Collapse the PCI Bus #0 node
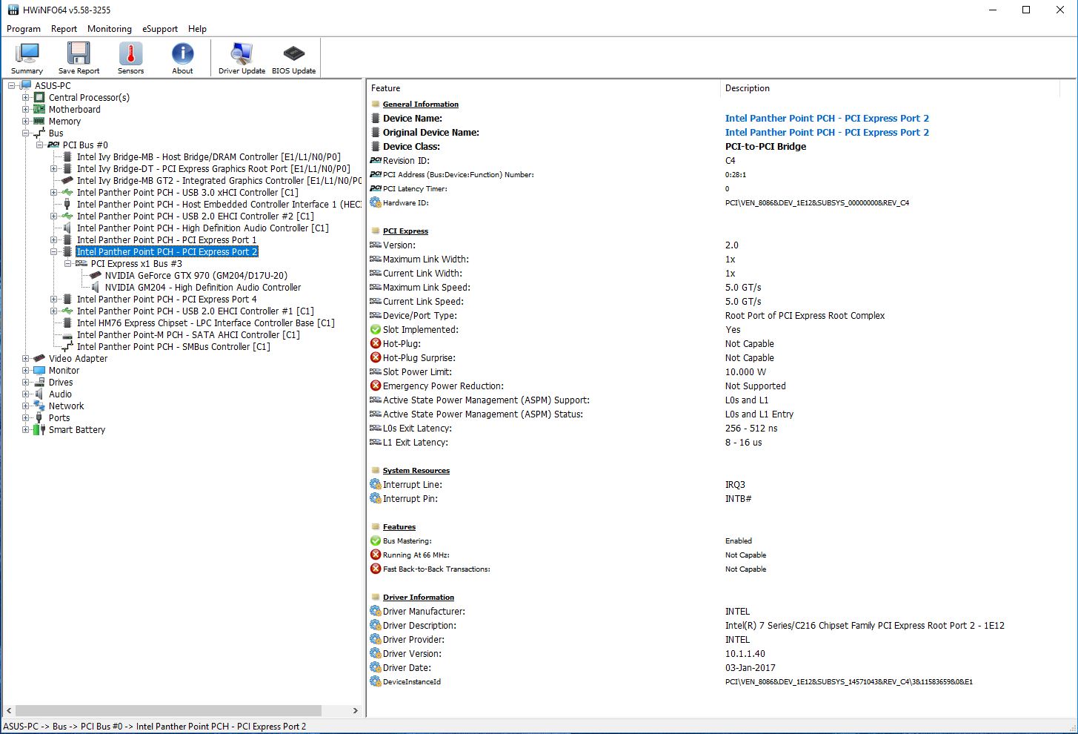Screen dimensions: 1078x734 click(40, 145)
